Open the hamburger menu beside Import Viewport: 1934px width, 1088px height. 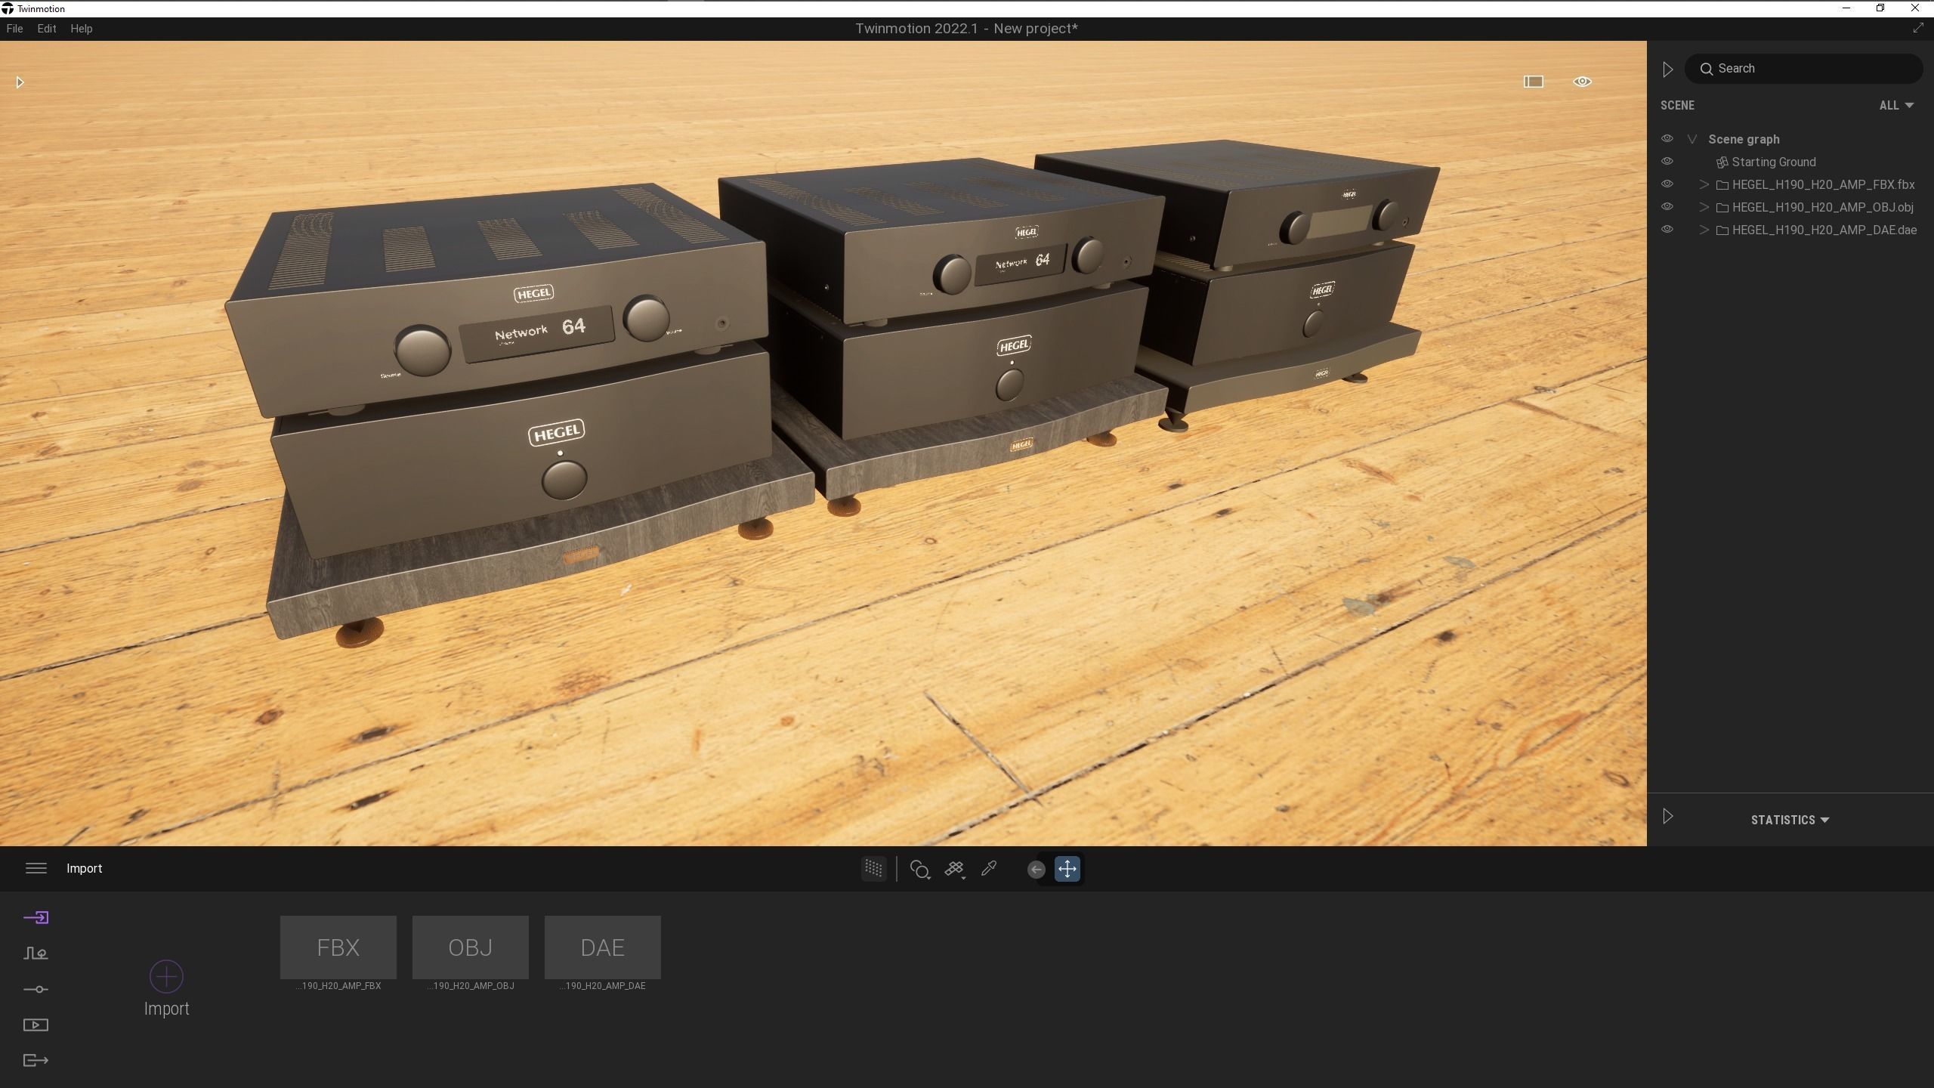tap(36, 868)
